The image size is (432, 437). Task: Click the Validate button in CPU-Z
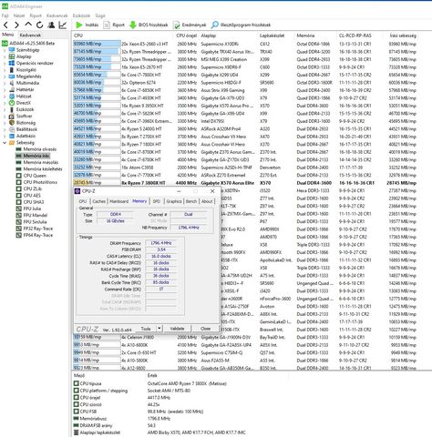click(177, 329)
